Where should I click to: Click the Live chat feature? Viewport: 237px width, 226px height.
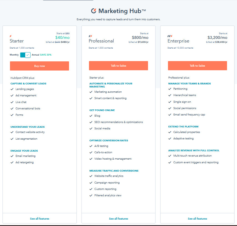[21, 102]
